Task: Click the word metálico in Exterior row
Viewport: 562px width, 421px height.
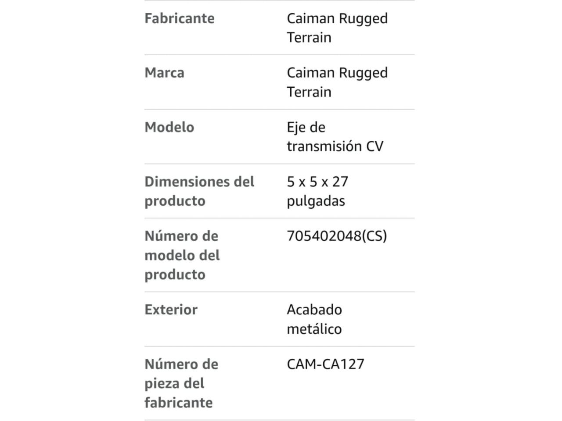Action: pos(314,329)
